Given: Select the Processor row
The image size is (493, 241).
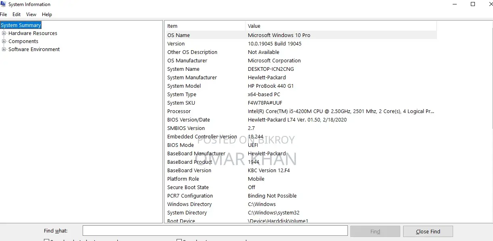Looking at the screenshot, I should point(302,111).
